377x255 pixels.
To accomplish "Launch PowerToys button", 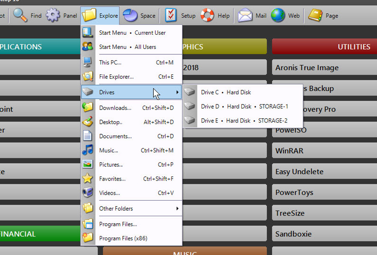I will click(324, 192).
